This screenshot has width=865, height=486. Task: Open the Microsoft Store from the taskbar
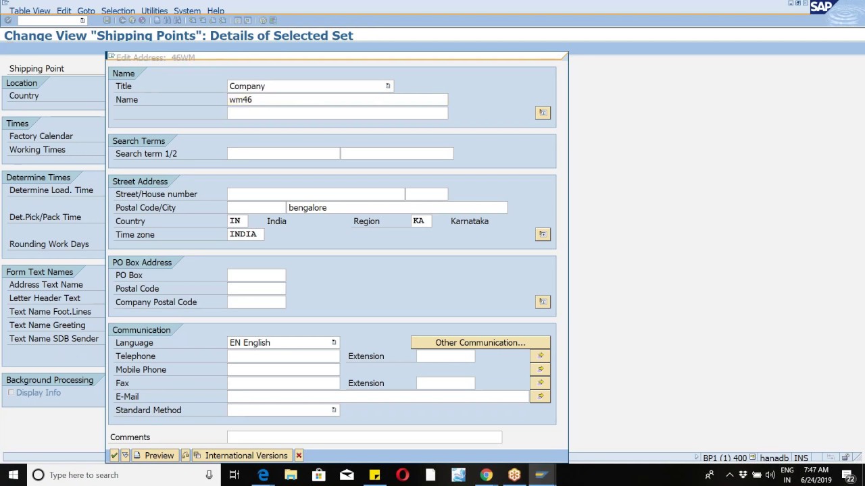coord(318,475)
